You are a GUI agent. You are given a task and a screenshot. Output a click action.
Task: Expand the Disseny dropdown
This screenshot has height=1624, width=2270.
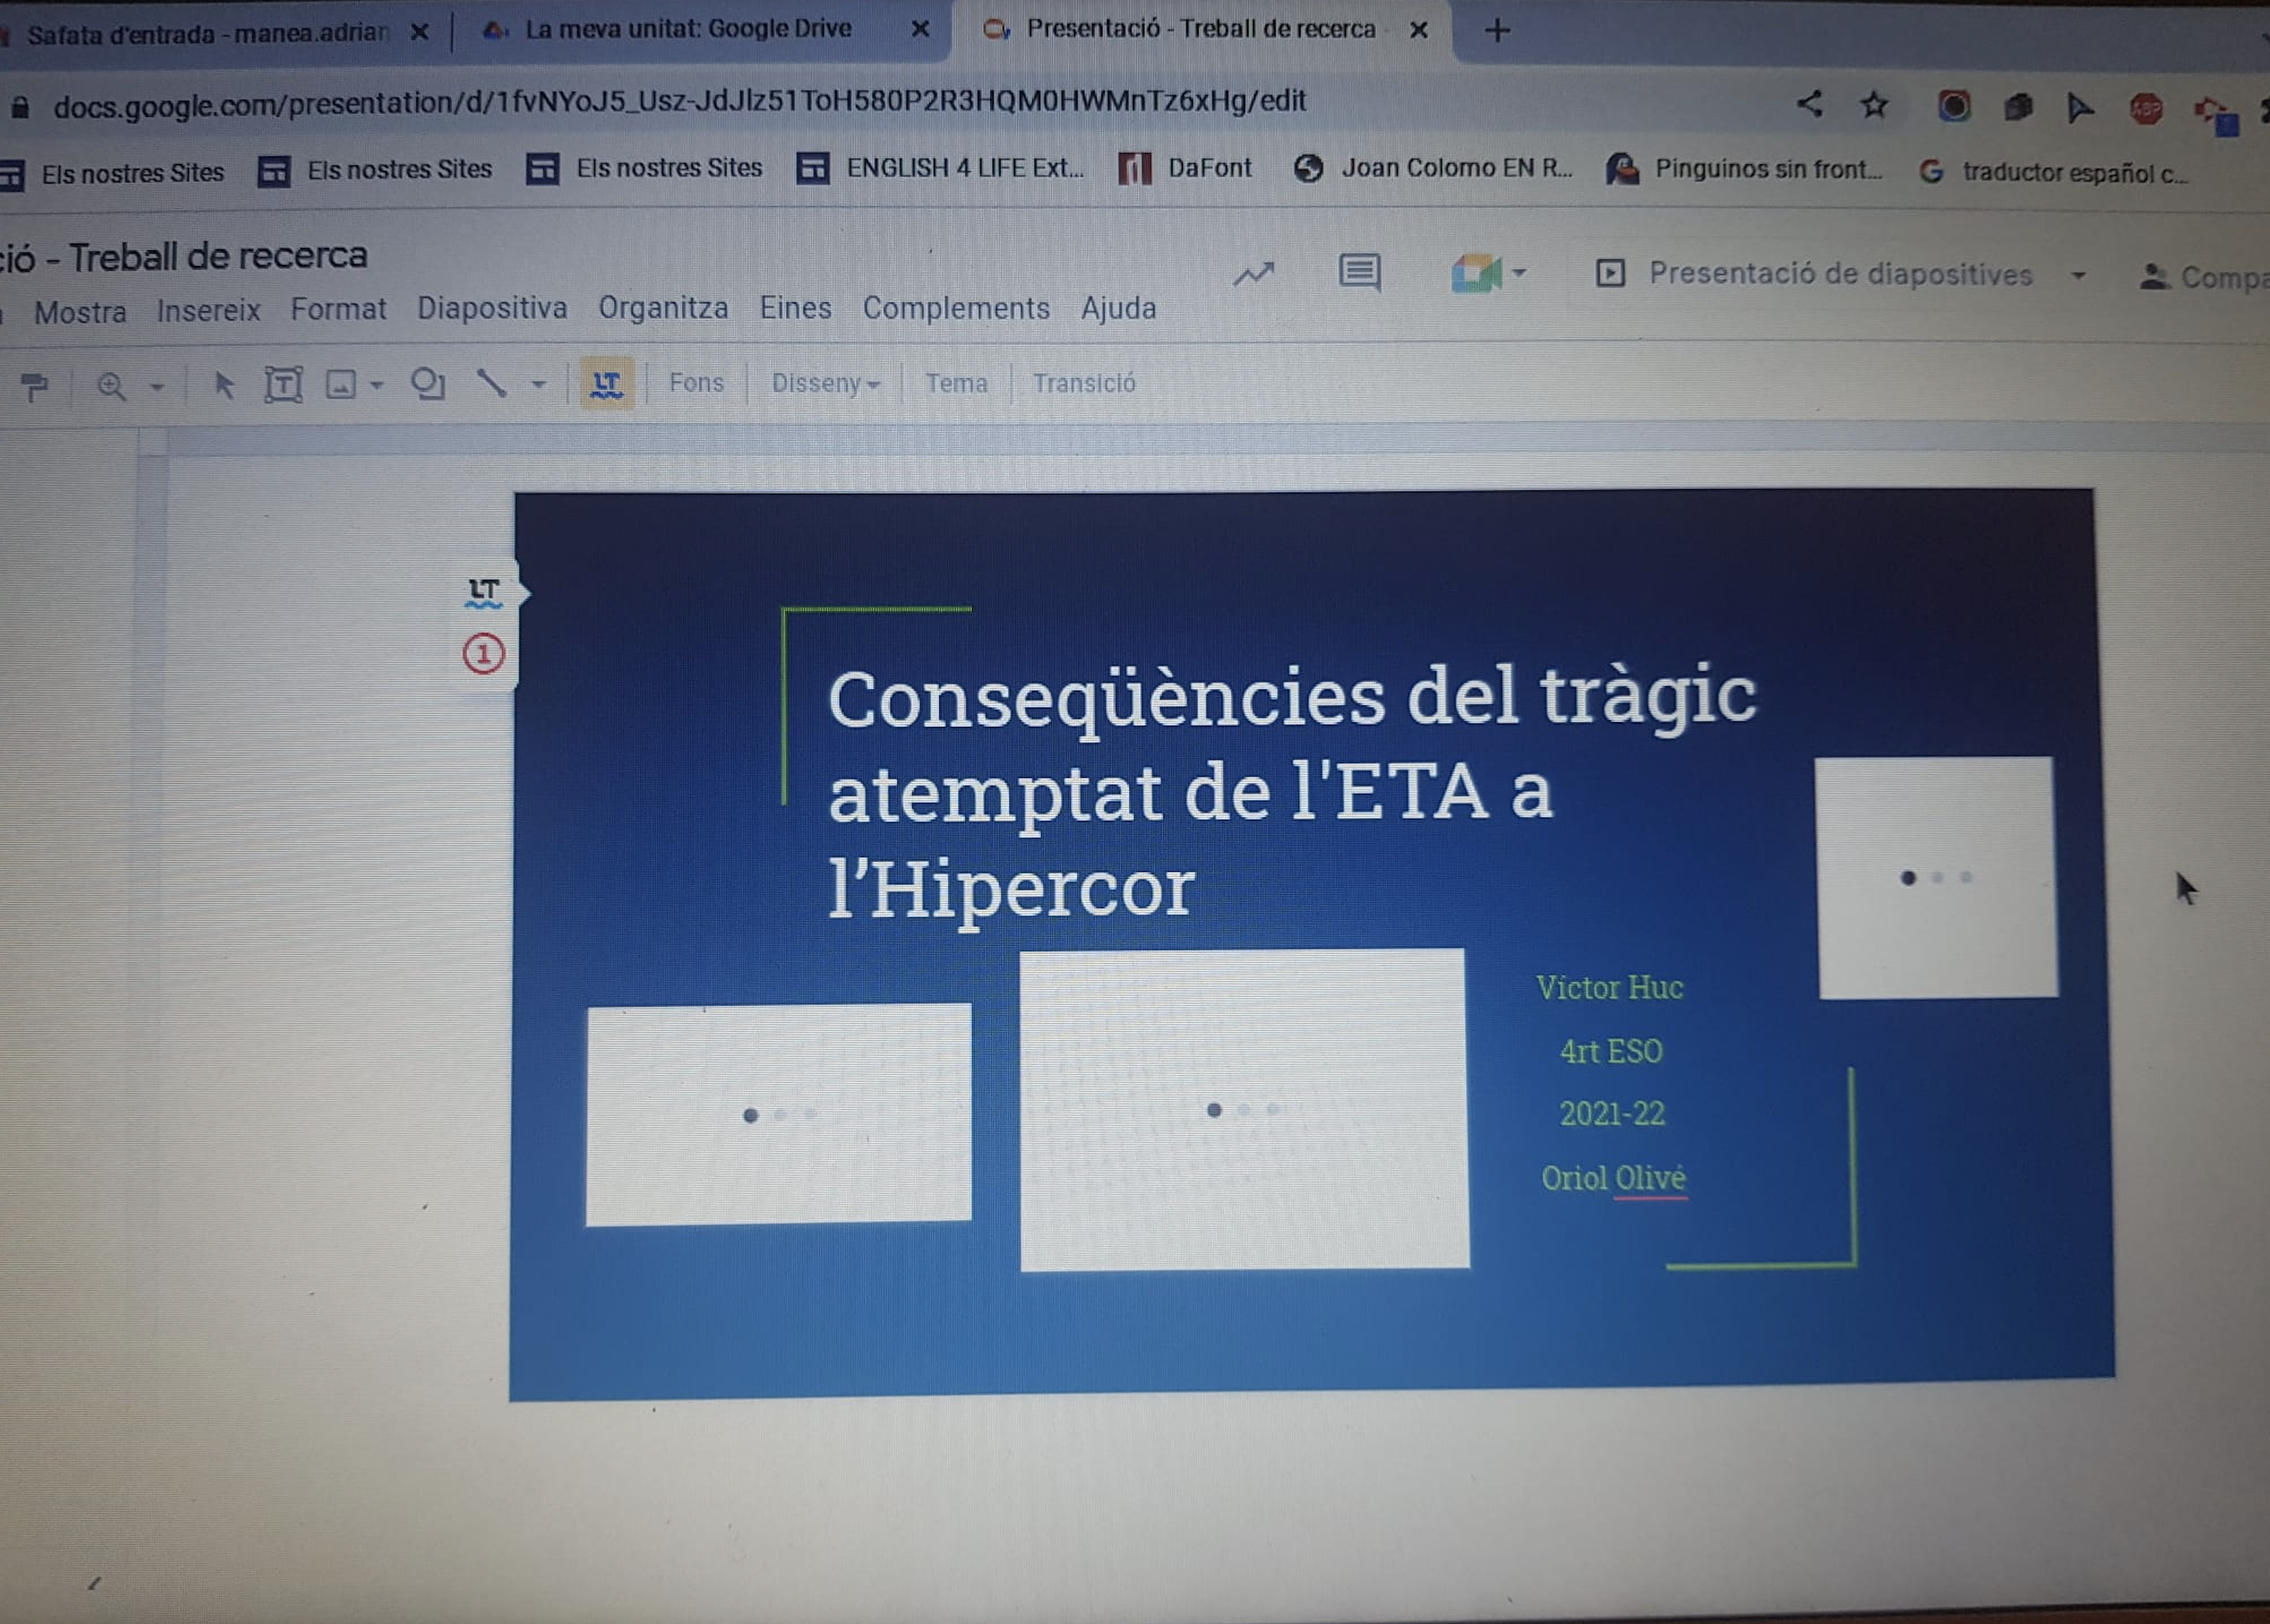[825, 383]
